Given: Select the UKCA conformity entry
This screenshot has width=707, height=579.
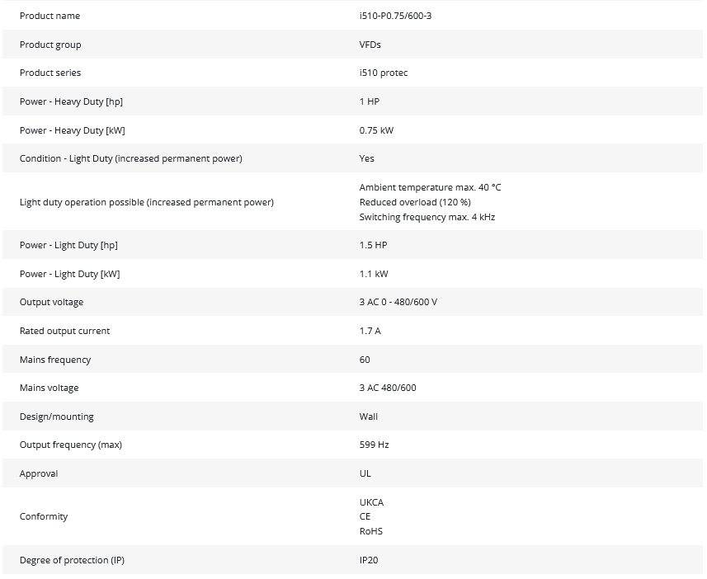Looking at the screenshot, I should click(371, 502).
